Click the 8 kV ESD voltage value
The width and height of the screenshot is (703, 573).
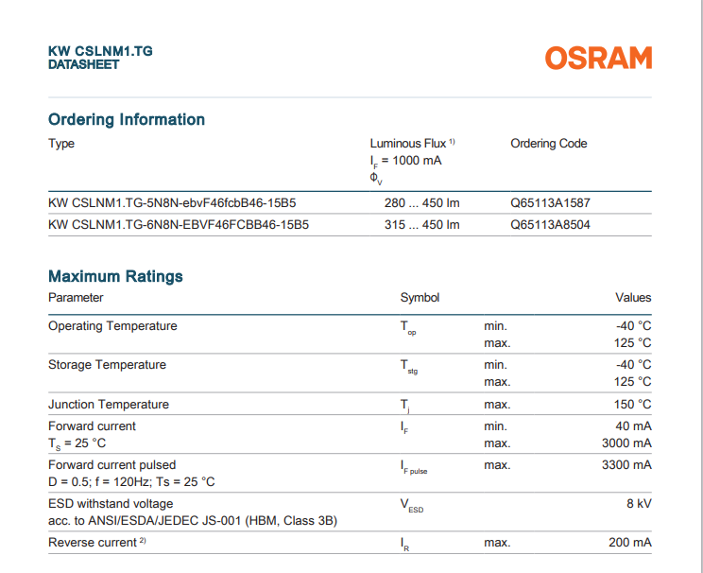click(x=638, y=503)
